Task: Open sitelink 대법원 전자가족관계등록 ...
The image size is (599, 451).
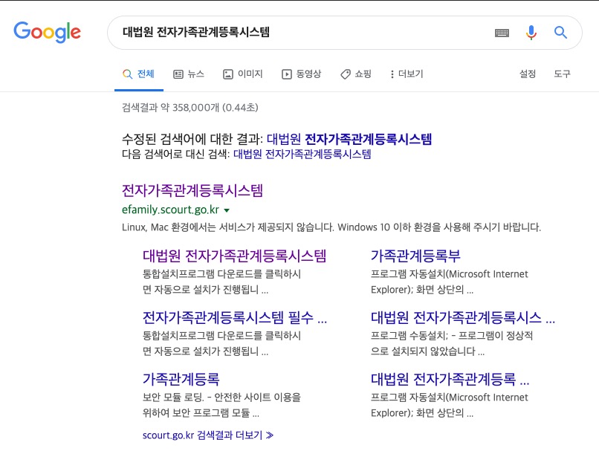Action: click(450, 379)
